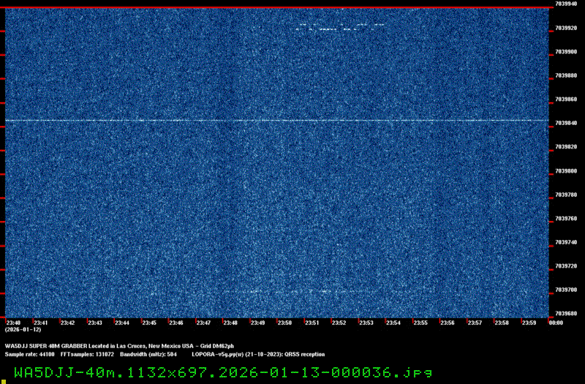Viewport: 585px width, 384px height.
Task: Click the (2026-01-12) date label
Action: pos(23,330)
